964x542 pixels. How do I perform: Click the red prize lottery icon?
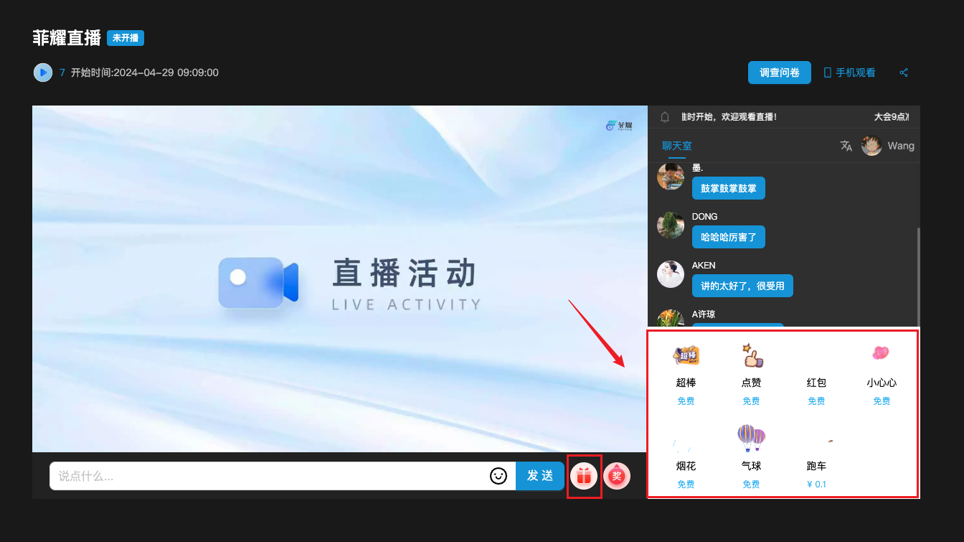tap(617, 475)
